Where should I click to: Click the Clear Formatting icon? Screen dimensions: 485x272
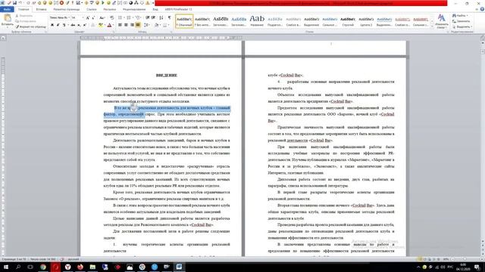(x=111, y=18)
